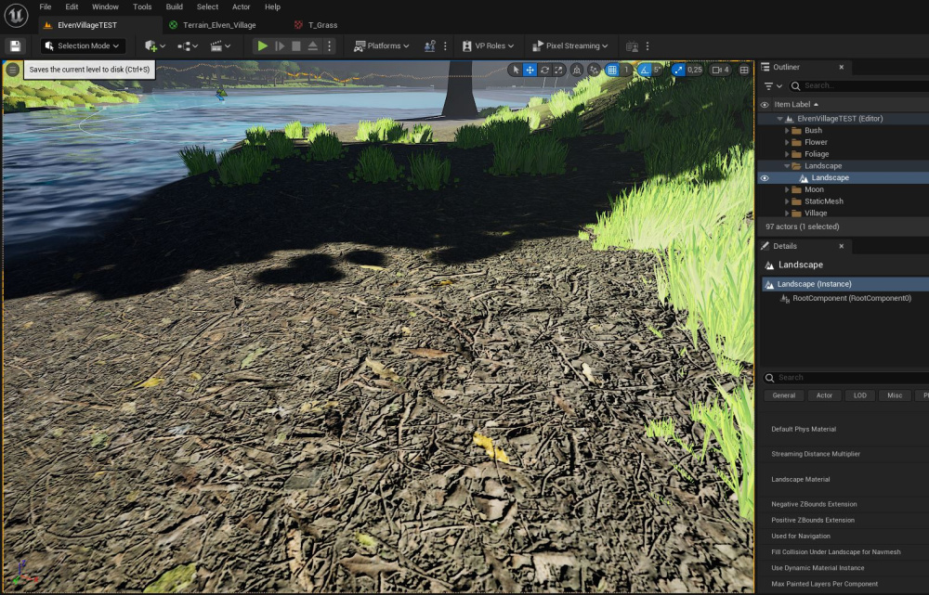The width and height of the screenshot is (929, 595).
Task: Click the LOD filter button in Details
Action: 860,395
